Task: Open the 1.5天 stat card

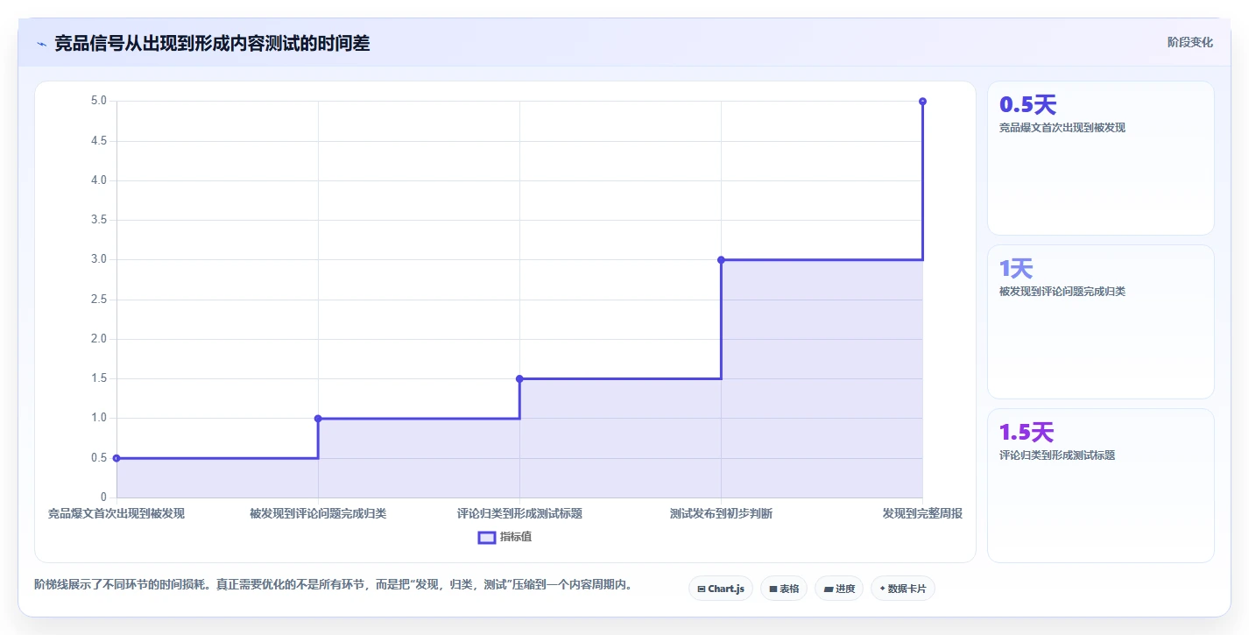Action: coord(1101,485)
